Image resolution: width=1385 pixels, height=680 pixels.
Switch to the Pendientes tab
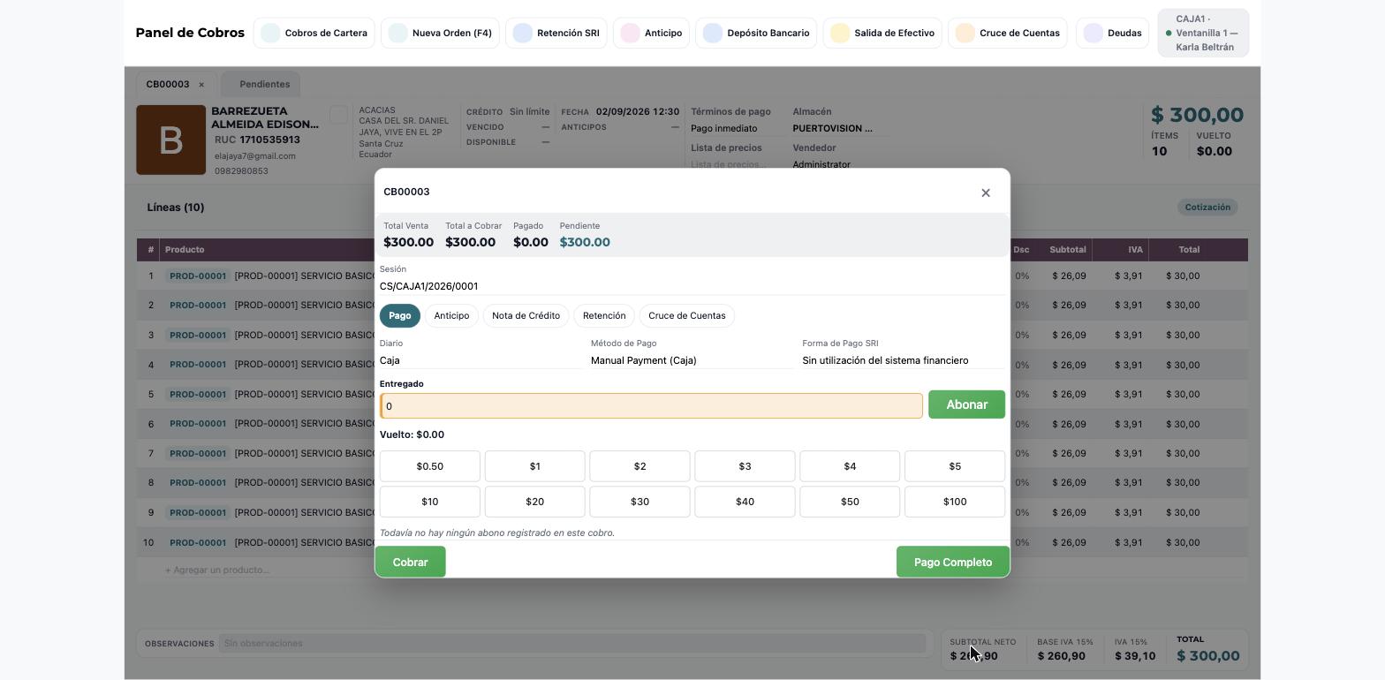click(264, 84)
